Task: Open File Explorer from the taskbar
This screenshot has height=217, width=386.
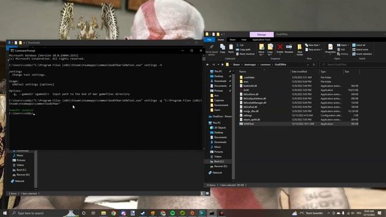Action: (x=103, y=213)
